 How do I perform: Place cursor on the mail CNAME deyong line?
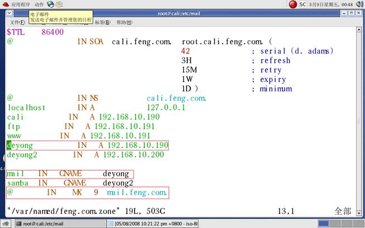(x=70, y=174)
